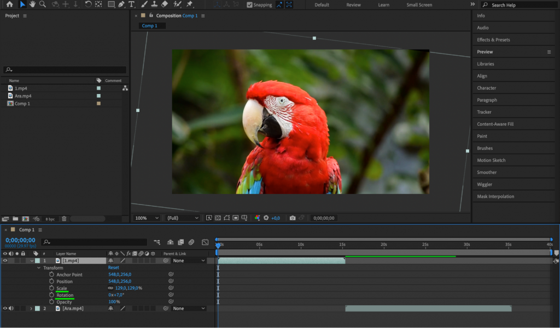Select the Hand tool
The image size is (560, 328).
point(32,4)
